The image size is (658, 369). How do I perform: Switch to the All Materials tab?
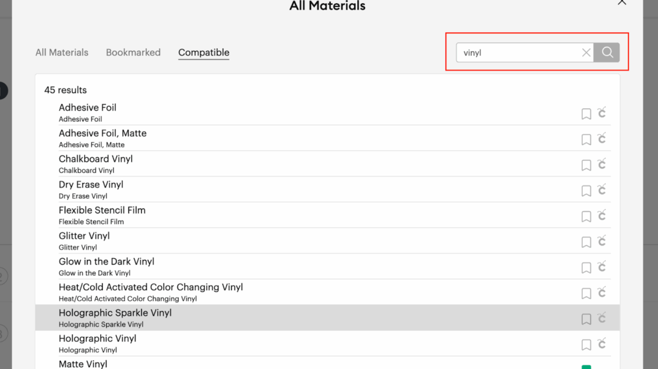point(62,53)
